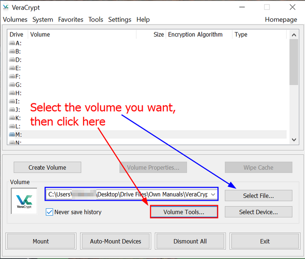Select highlighted drive M: icon
Image resolution: width=305 pixels, height=259 pixels.
12,134
